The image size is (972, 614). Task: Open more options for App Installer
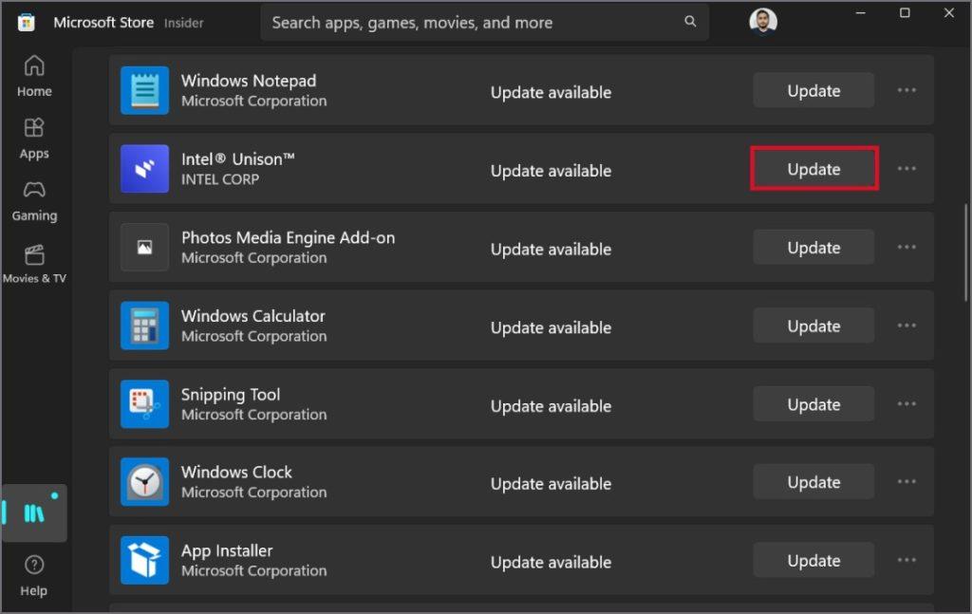click(907, 560)
